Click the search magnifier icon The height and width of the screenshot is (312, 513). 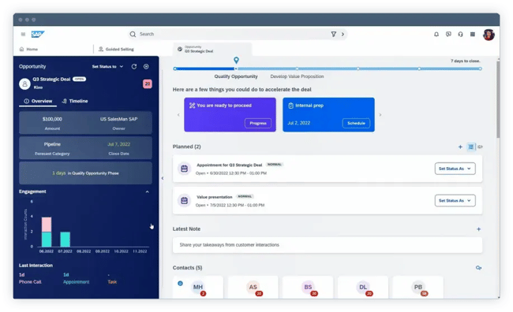pyautogui.click(x=133, y=34)
